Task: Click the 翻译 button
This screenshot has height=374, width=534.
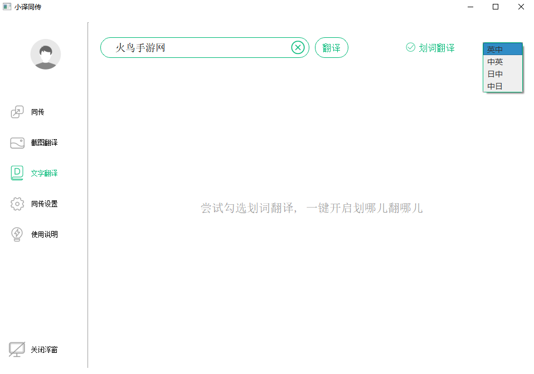Action: tap(331, 48)
